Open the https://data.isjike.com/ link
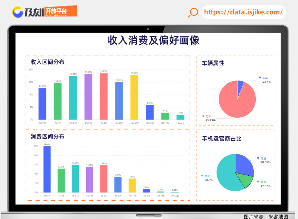The image size is (298, 219). (243, 12)
